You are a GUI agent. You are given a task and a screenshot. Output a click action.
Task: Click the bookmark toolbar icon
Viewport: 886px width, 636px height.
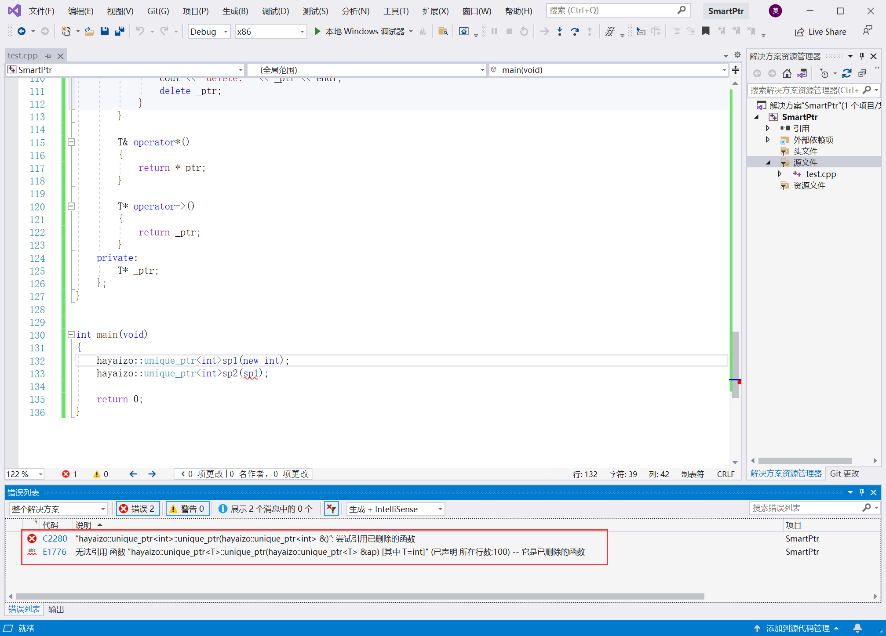pos(706,31)
